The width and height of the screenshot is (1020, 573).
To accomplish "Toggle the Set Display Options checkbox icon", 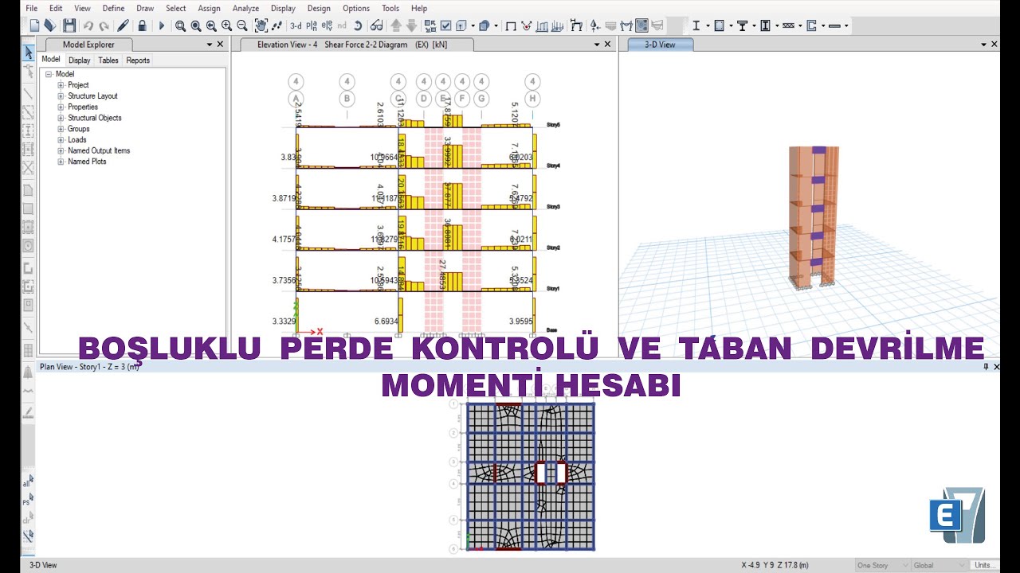I will point(445,25).
